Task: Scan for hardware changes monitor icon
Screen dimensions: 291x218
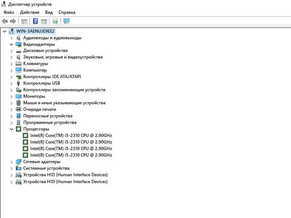Action: [x=67, y=21]
